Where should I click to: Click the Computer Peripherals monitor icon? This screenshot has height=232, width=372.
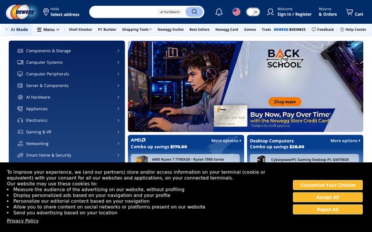[20, 74]
